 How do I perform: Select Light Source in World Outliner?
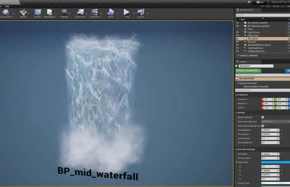pyautogui.click(x=254, y=32)
